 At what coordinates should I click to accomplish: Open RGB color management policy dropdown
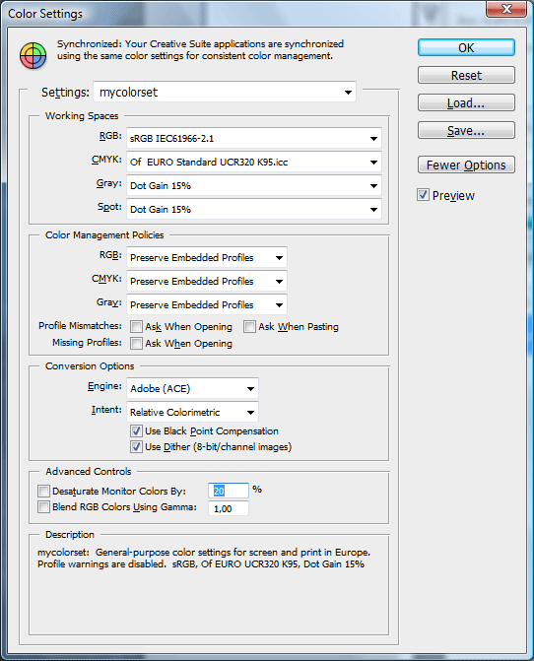point(207,257)
